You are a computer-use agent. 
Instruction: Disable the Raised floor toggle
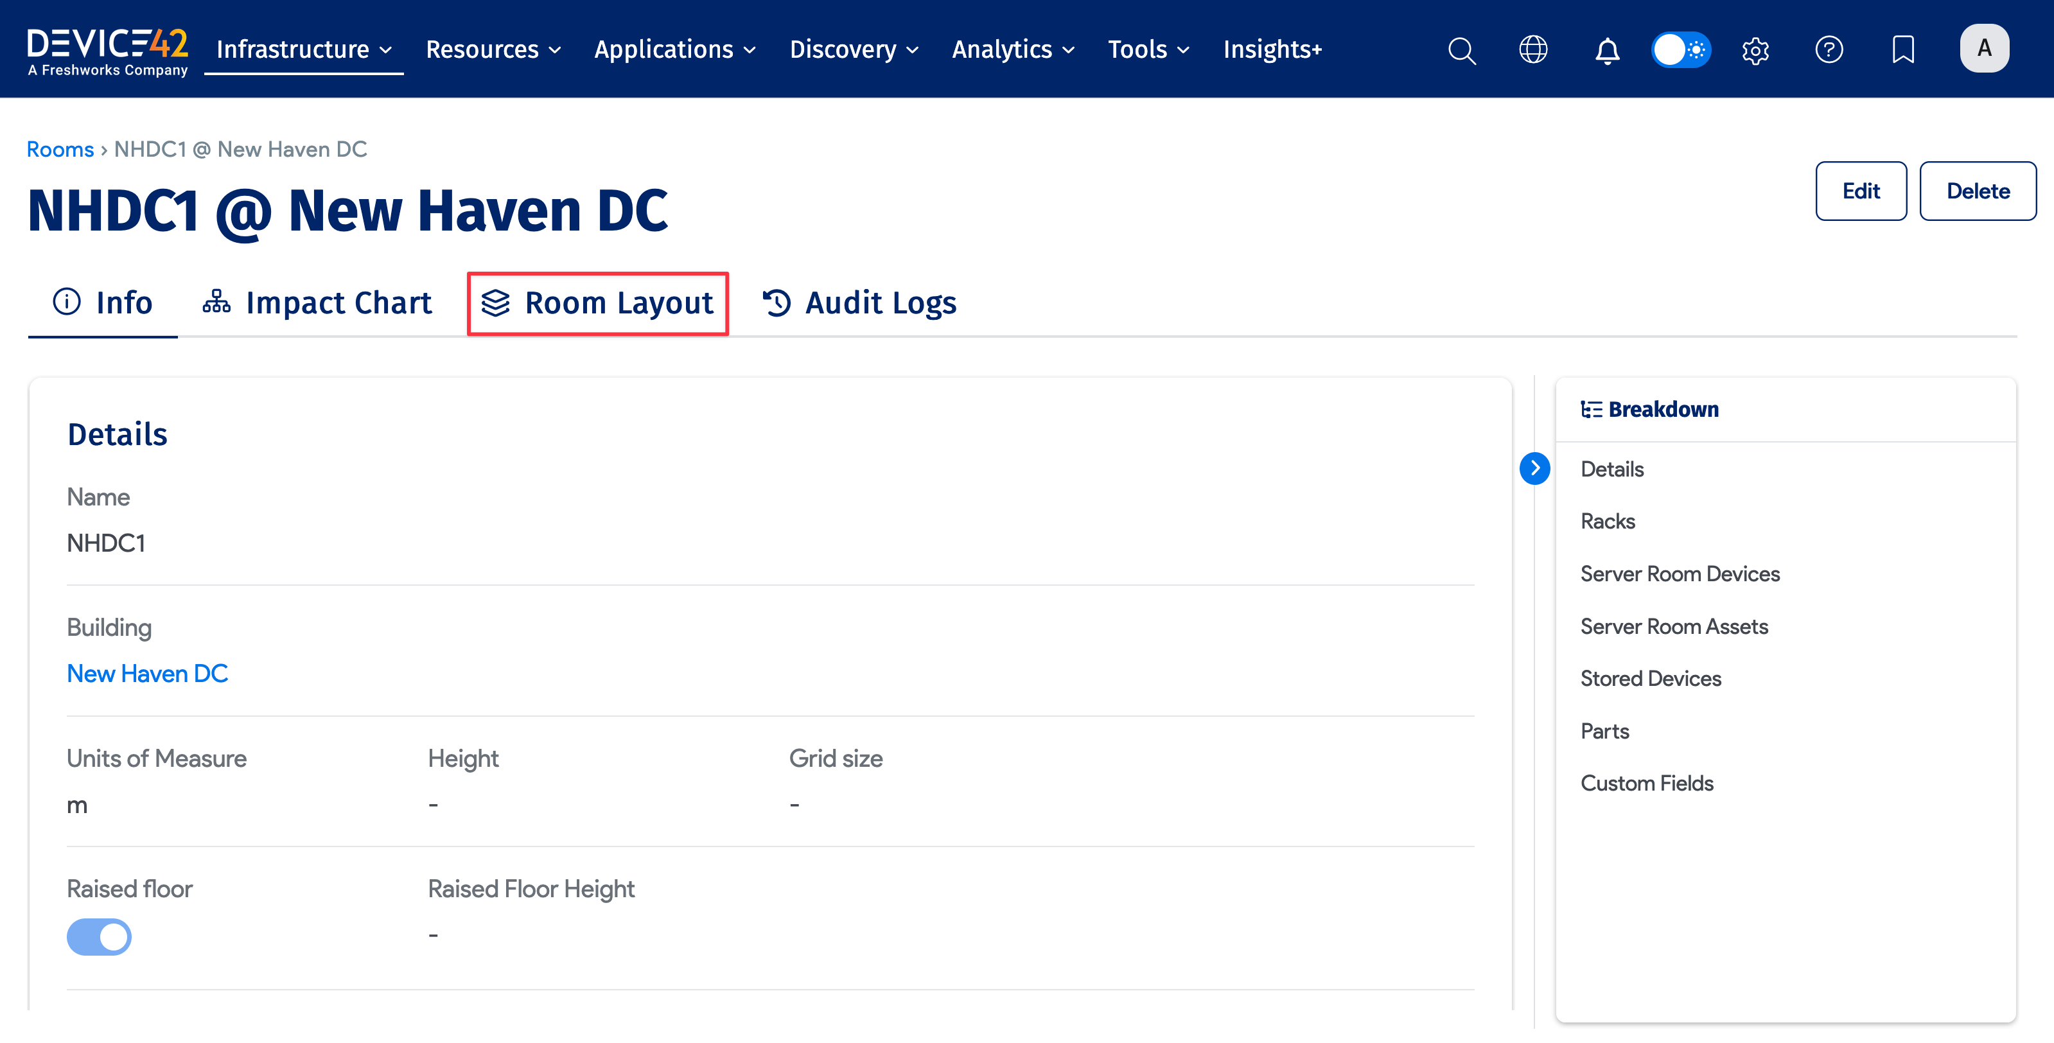99,937
